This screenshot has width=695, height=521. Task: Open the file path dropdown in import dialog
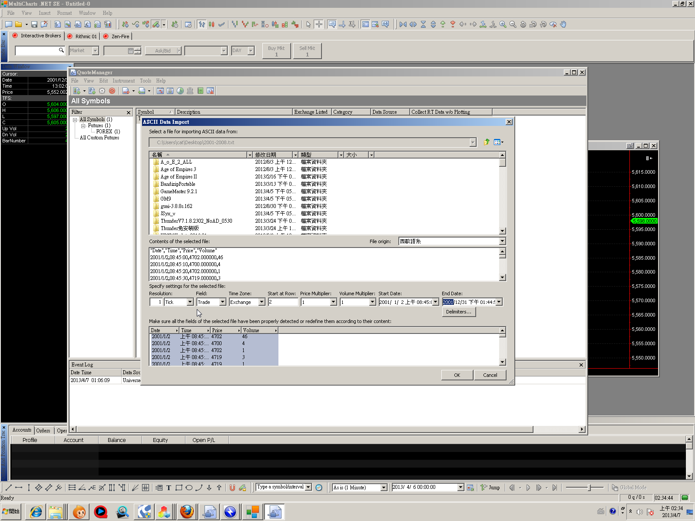point(473,142)
